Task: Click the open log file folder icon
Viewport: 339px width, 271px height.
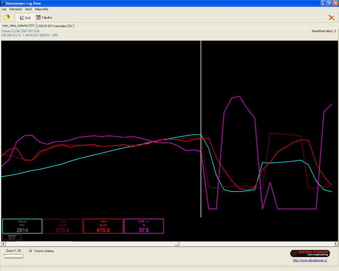Action: 6,17
